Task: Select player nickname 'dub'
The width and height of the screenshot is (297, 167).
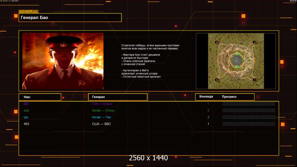Action: click(26, 110)
